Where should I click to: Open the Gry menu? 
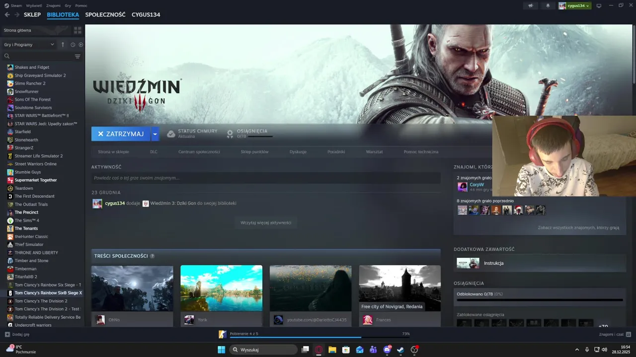pos(68,5)
